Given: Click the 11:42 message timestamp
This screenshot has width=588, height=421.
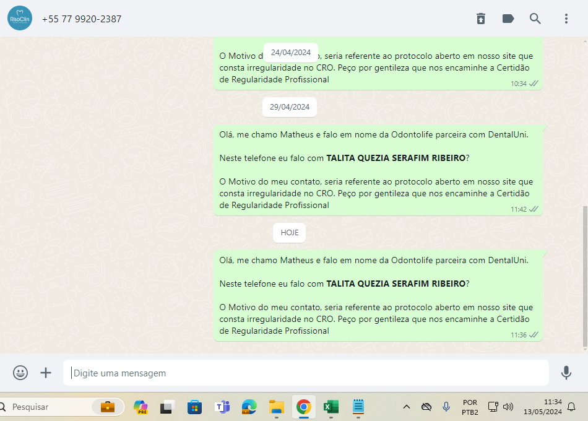Looking at the screenshot, I should pos(518,209).
